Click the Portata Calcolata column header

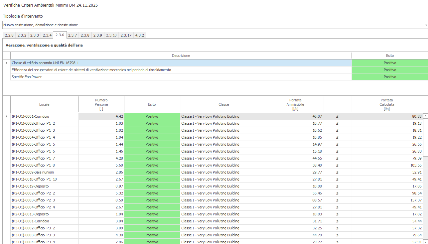coord(386,104)
